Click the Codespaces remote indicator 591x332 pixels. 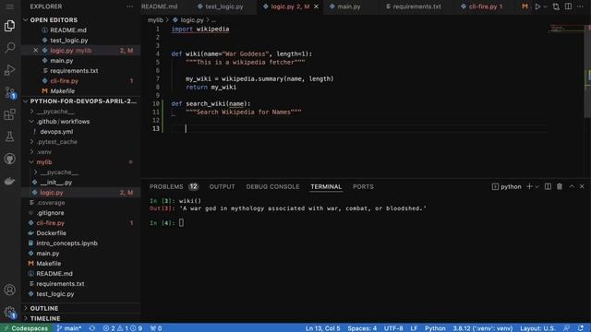pos(26,328)
